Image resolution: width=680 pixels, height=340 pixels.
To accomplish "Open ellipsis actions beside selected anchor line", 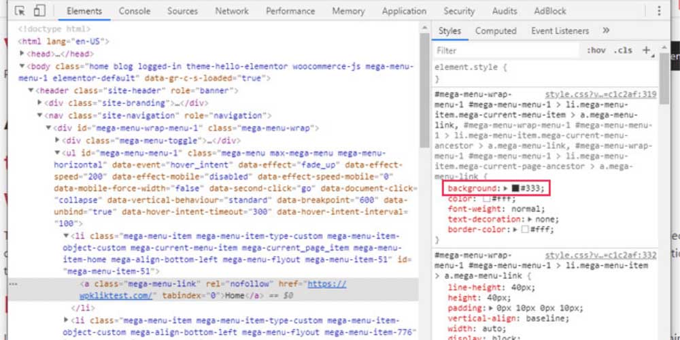I will point(14,284).
